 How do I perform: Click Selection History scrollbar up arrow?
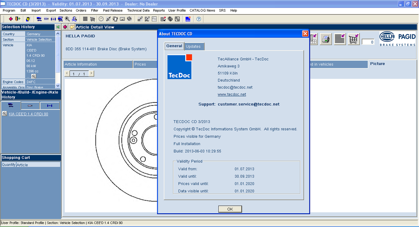[58, 33]
